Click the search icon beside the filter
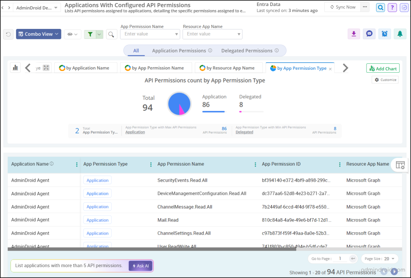 tap(112, 34)
